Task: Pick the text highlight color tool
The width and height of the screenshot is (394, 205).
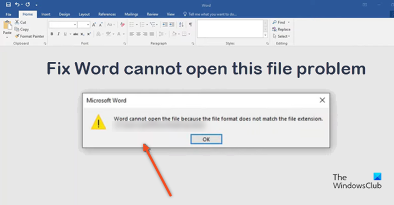Action: pos(108,34)
